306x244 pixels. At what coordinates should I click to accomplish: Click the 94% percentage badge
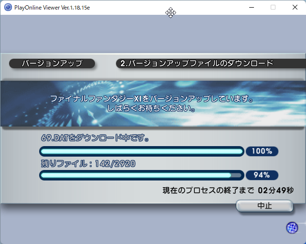point(262,175)
